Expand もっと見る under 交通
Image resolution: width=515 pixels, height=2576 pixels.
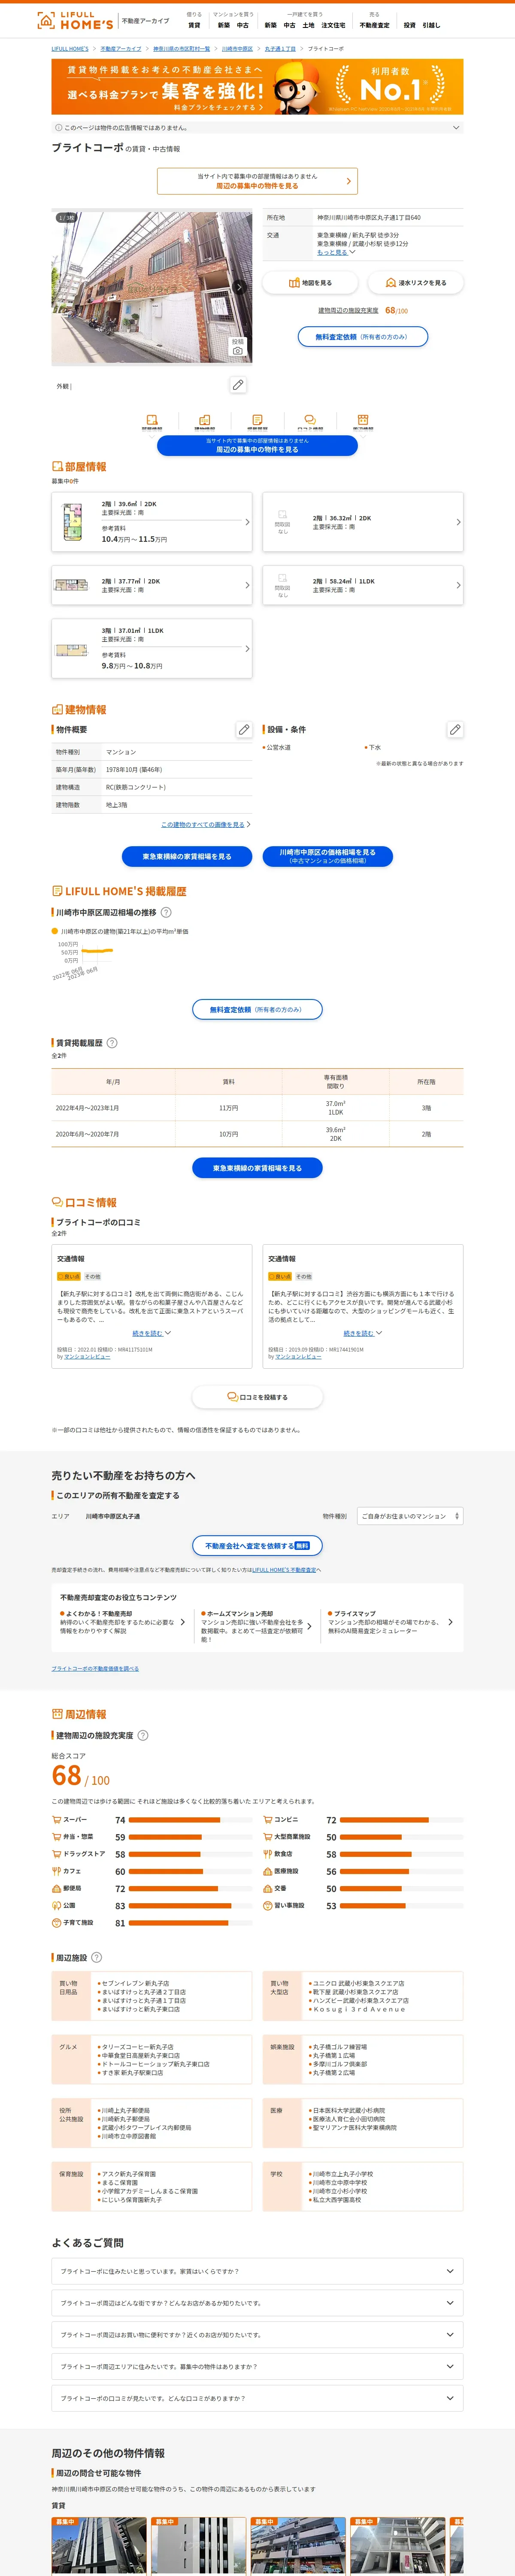tap(336, 252)
